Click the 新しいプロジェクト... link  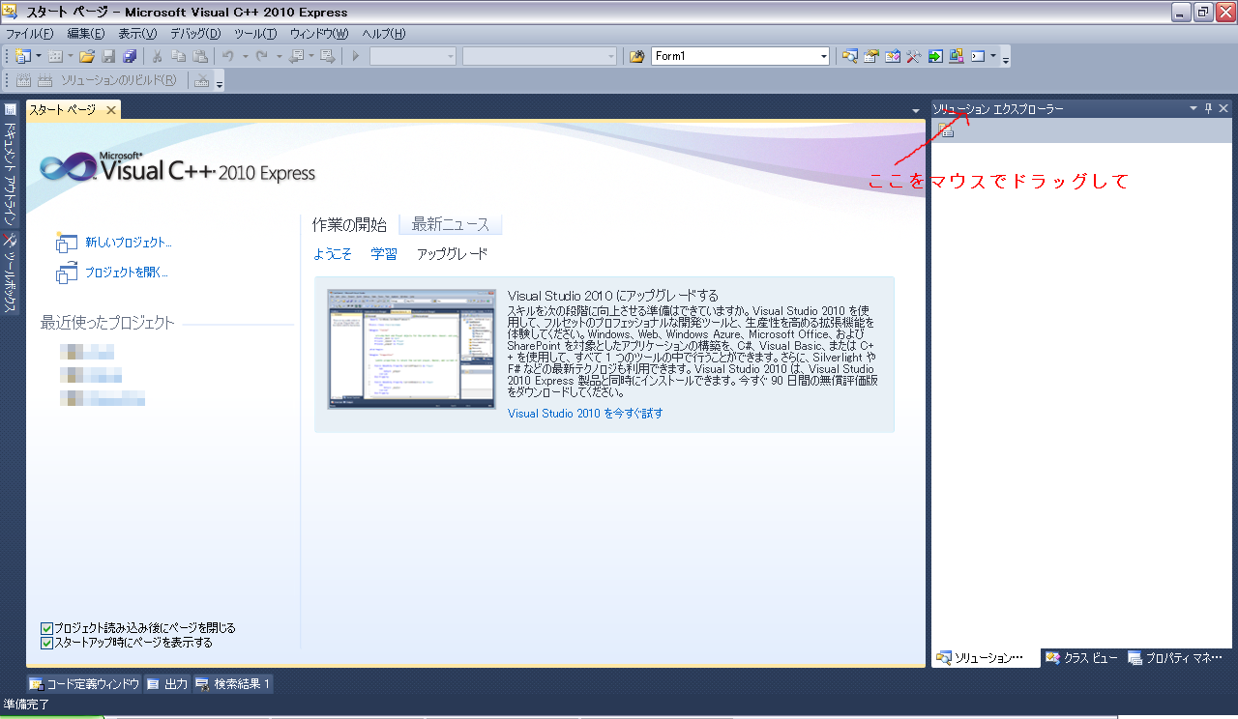pyautogui.click(x=128, y=243)
